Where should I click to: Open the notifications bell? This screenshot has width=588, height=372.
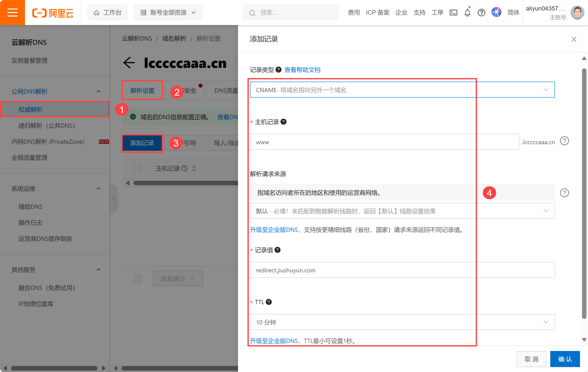[467, 13]
